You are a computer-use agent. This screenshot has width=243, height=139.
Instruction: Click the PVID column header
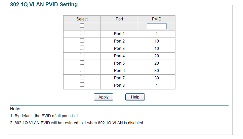coord(157,19)
